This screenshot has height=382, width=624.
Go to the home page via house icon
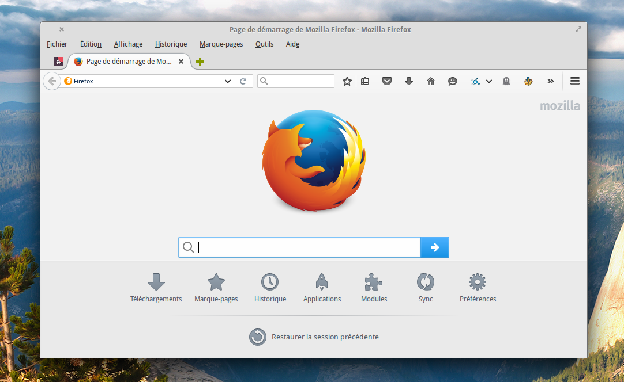pos(431,81)
